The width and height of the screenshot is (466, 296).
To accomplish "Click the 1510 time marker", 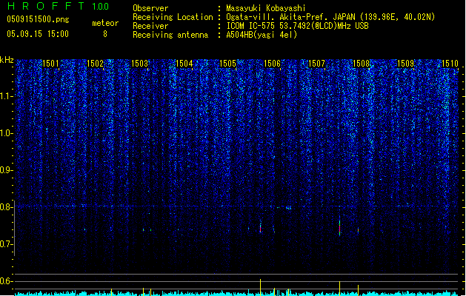I will (450, 63).
